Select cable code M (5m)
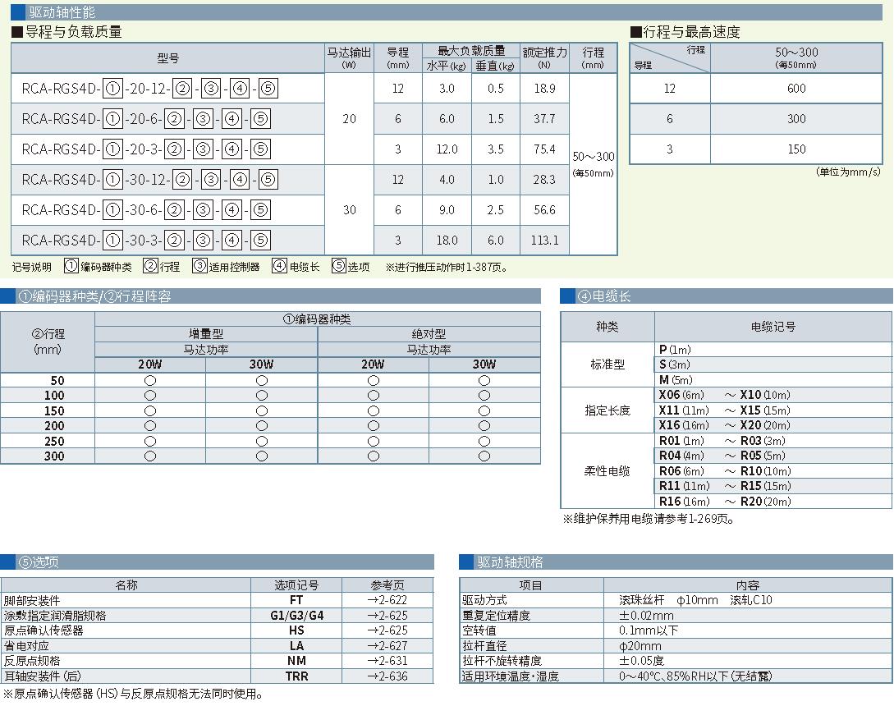 coord(676,380)
